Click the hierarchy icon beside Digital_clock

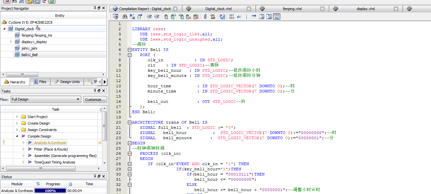pyautogui.click(x=38, y=29)
